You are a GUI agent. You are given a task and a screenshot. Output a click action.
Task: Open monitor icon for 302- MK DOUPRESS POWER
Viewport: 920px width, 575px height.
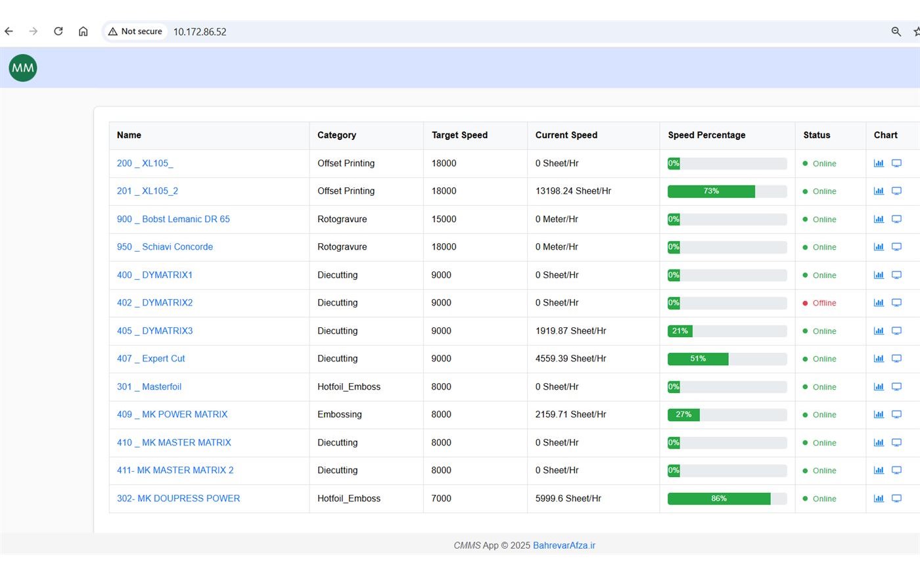[x=896, y=498]
